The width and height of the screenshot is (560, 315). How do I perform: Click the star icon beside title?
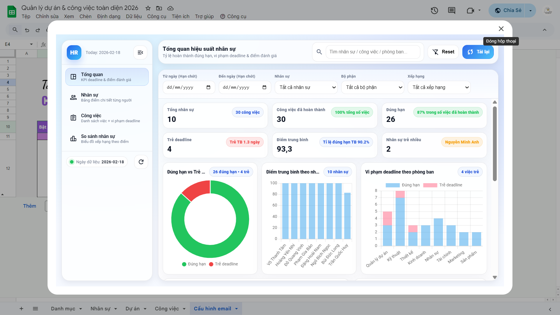pos(148,8)
